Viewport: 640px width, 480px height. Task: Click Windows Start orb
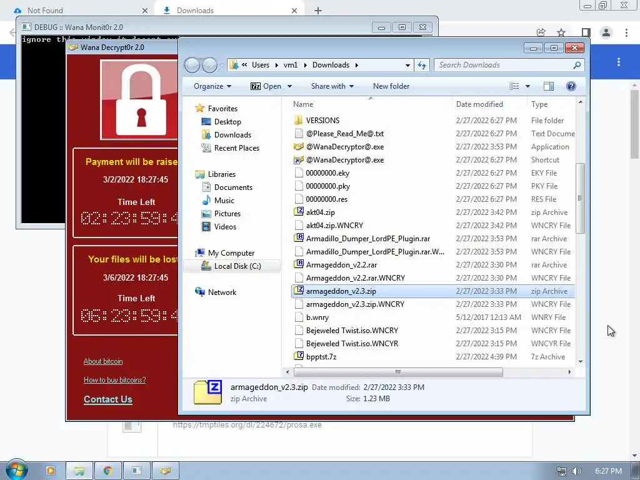(16, 470)
